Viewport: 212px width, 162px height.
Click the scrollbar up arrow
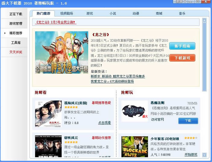204,20
